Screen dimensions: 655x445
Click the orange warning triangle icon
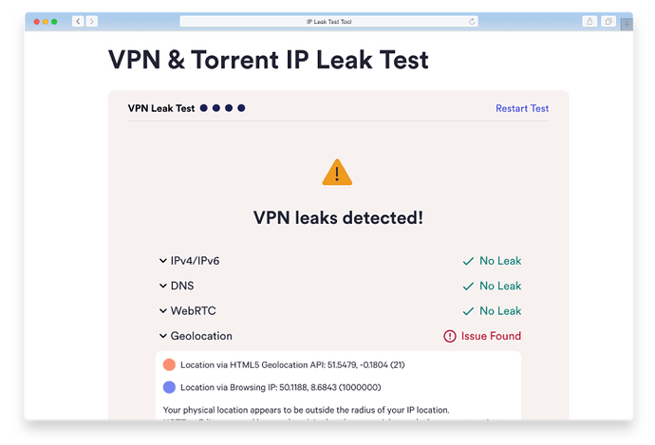click(x=337, y=173)
